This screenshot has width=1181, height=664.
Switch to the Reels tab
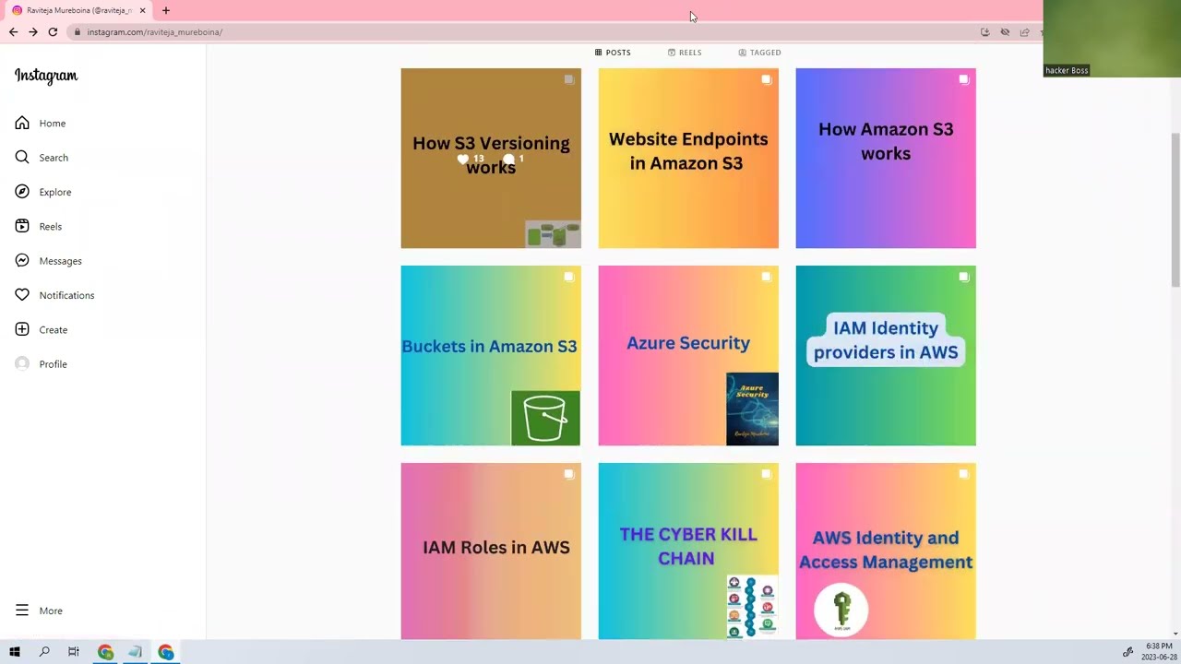tap(685, 53)
